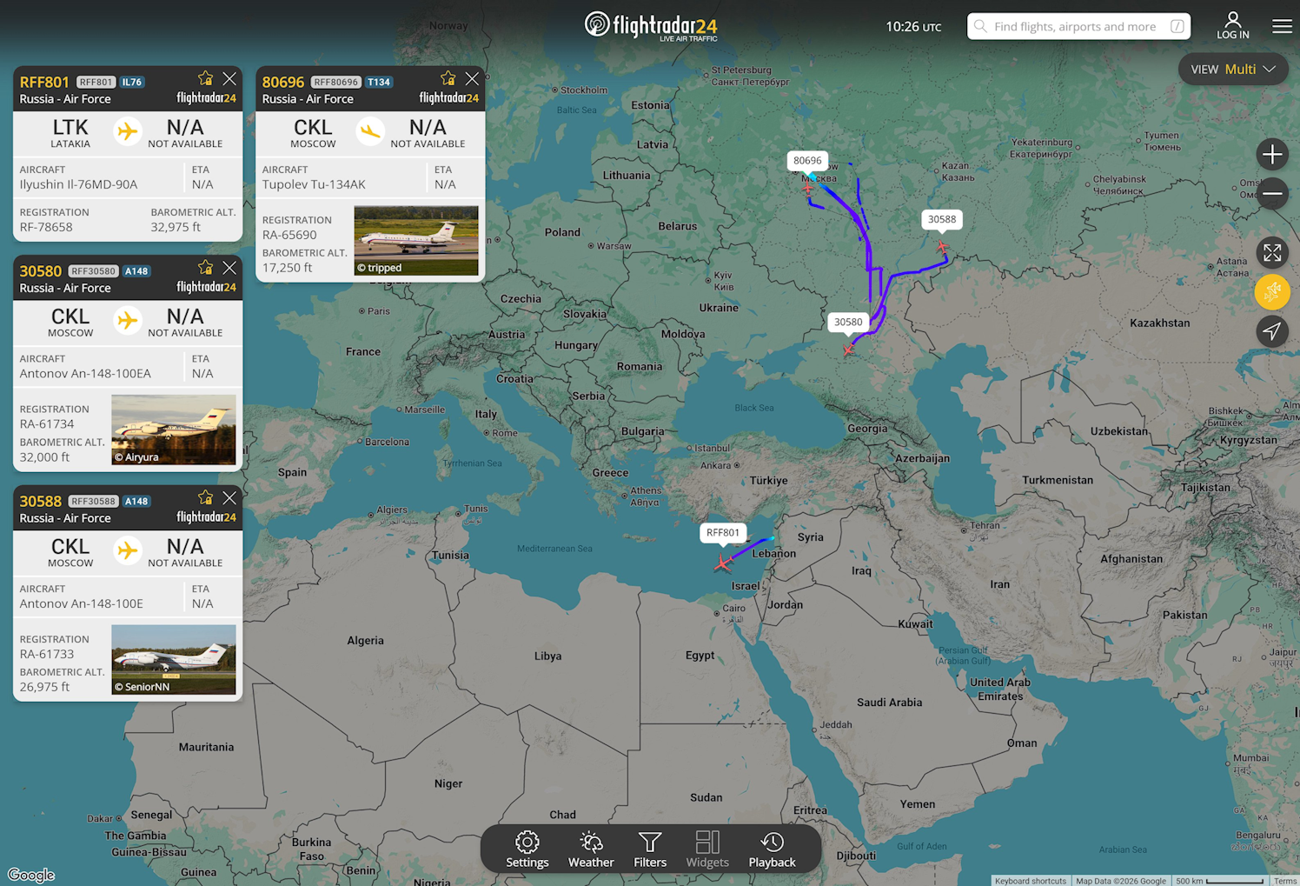
Task: Click the 30588 card title
Action: coord(41,501)
